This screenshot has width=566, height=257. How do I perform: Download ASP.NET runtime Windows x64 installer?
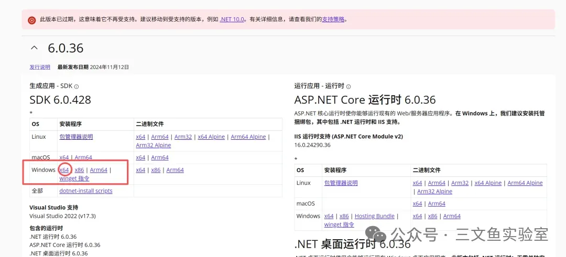(329, 216)
